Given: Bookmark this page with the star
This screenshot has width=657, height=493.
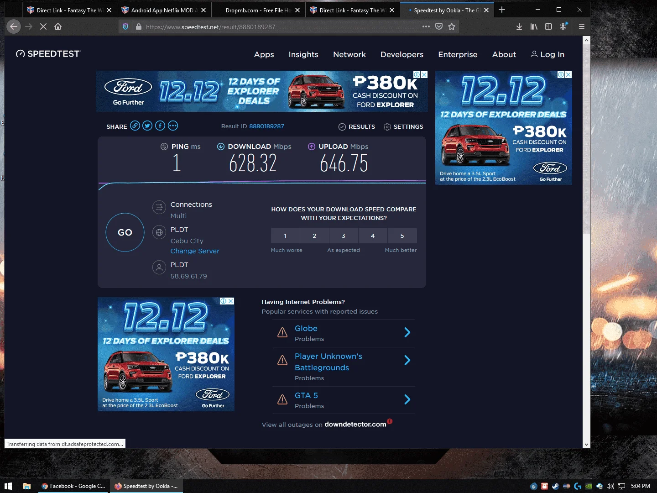Looking at the screenshot, I should pos(452,26).
